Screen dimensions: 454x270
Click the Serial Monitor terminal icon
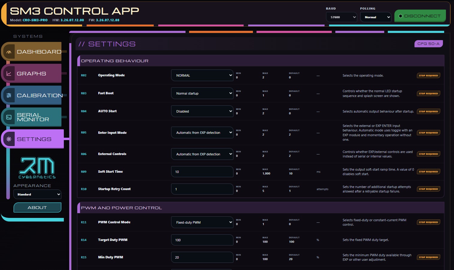tap(9, 117)
